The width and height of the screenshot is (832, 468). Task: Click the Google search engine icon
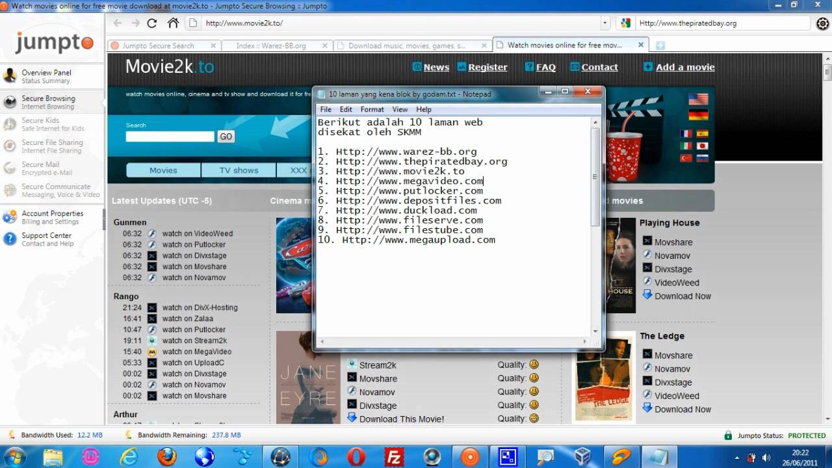point(625,23)
